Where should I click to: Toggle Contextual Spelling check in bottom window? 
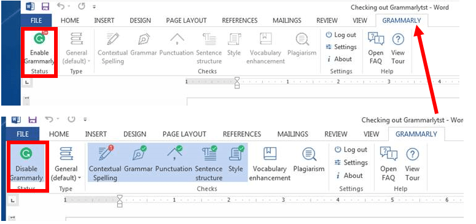pos(105,164)
